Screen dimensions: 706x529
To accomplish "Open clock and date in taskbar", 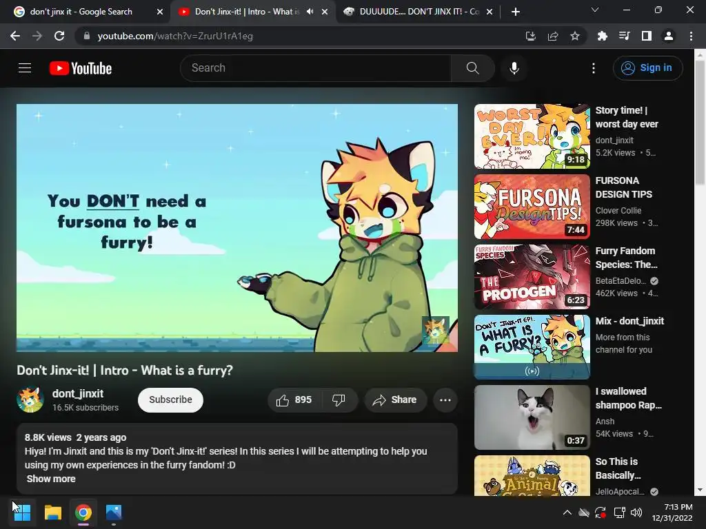I will coord(672,512).
